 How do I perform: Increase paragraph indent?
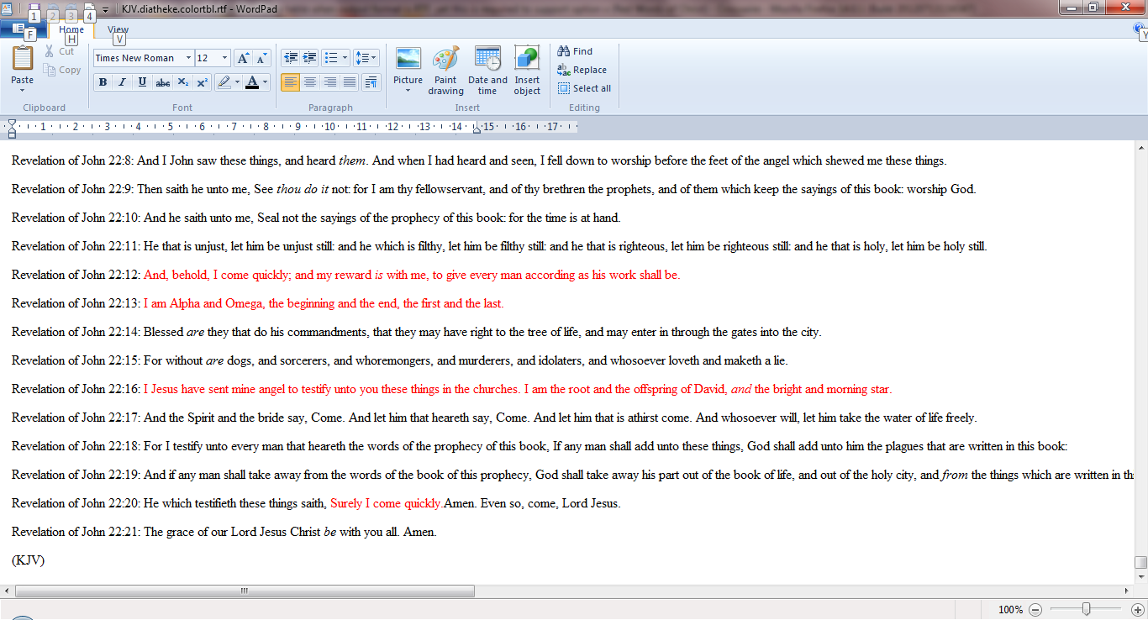click(x=310, y=58)
